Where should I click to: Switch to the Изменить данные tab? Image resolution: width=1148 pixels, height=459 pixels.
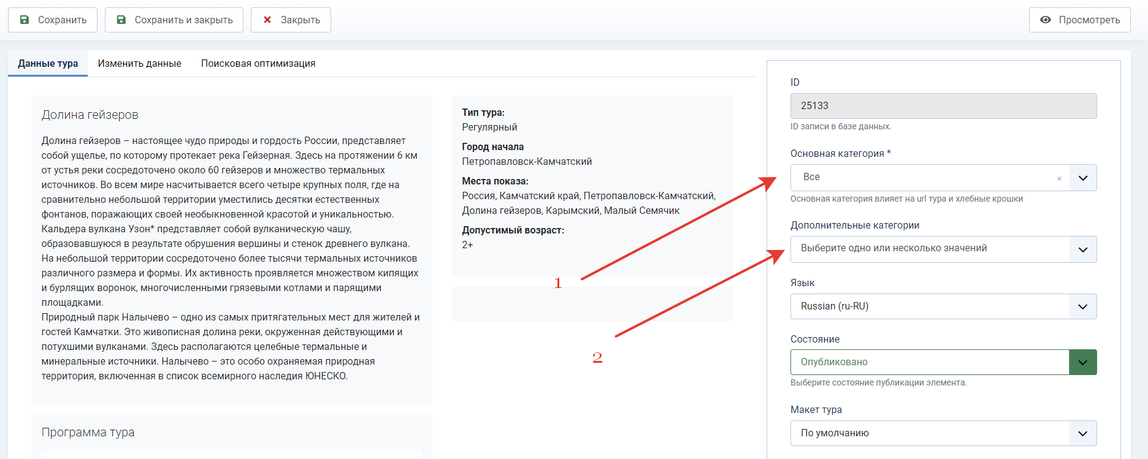coord(139,63)
